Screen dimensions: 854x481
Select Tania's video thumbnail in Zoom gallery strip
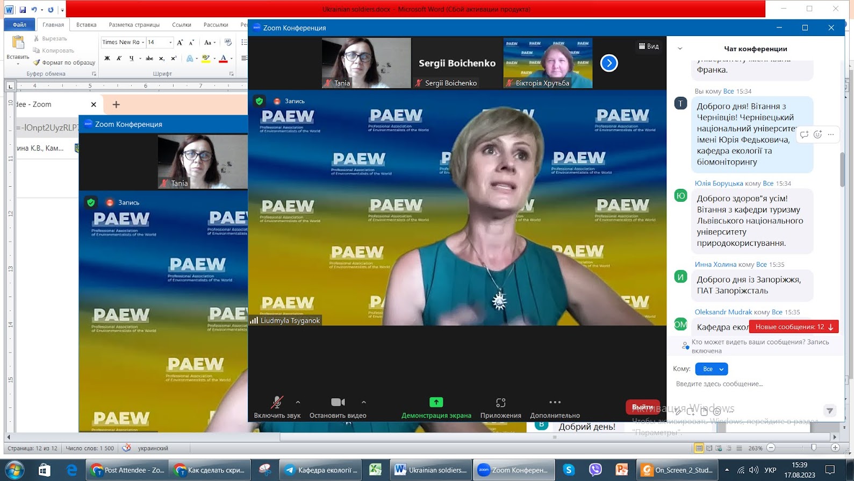367,63
